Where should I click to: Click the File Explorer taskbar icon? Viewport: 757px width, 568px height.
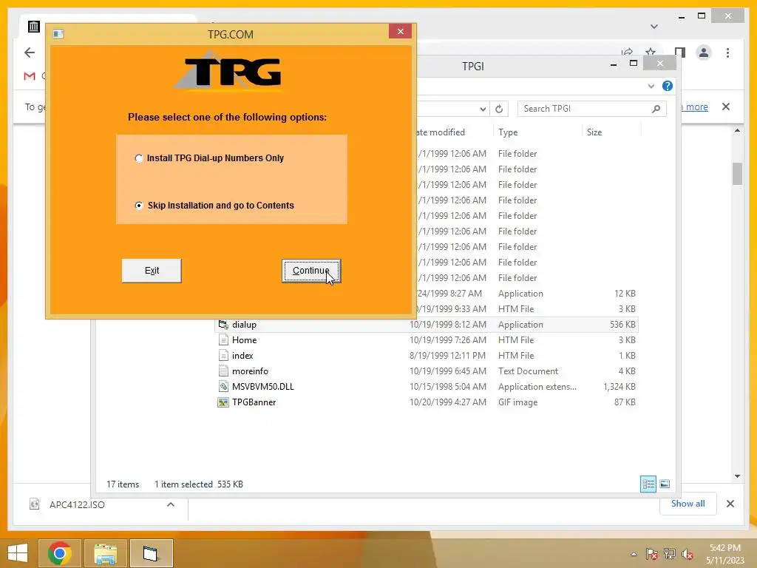click(x=105, y=553)
